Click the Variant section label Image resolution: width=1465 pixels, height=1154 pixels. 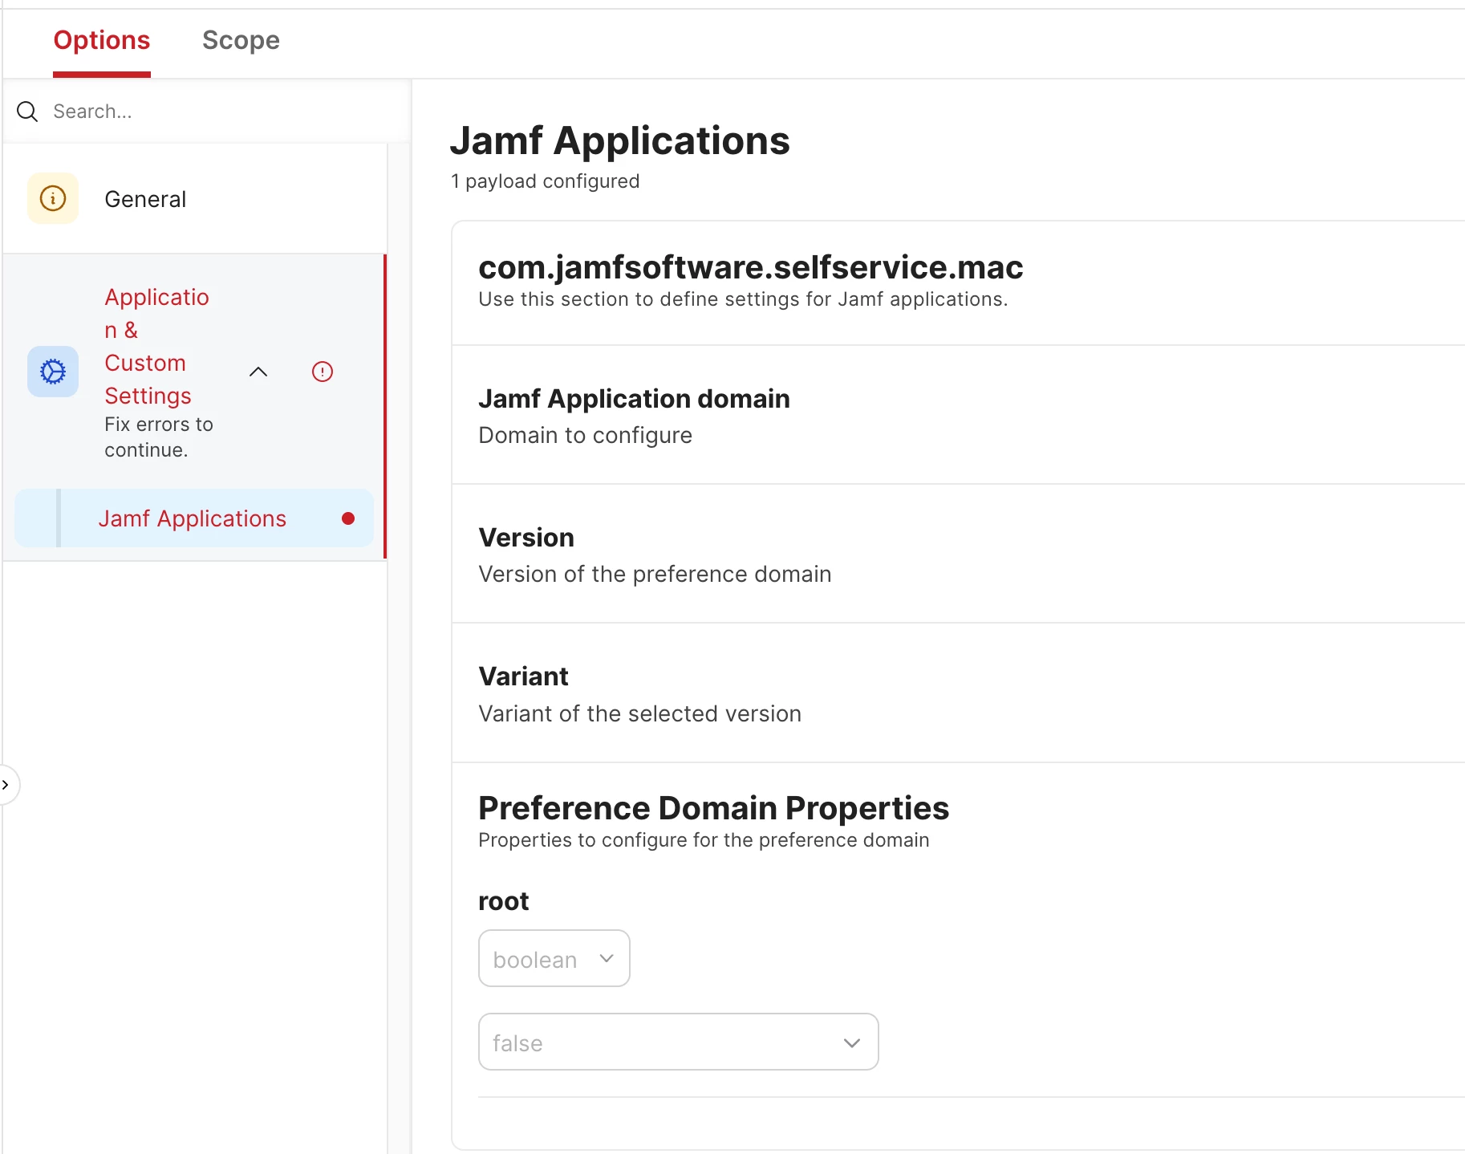click(x=523, y=677)
